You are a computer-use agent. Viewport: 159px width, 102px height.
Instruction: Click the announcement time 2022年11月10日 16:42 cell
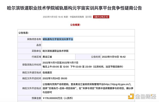pyautogui.click(x=118, y=57)
